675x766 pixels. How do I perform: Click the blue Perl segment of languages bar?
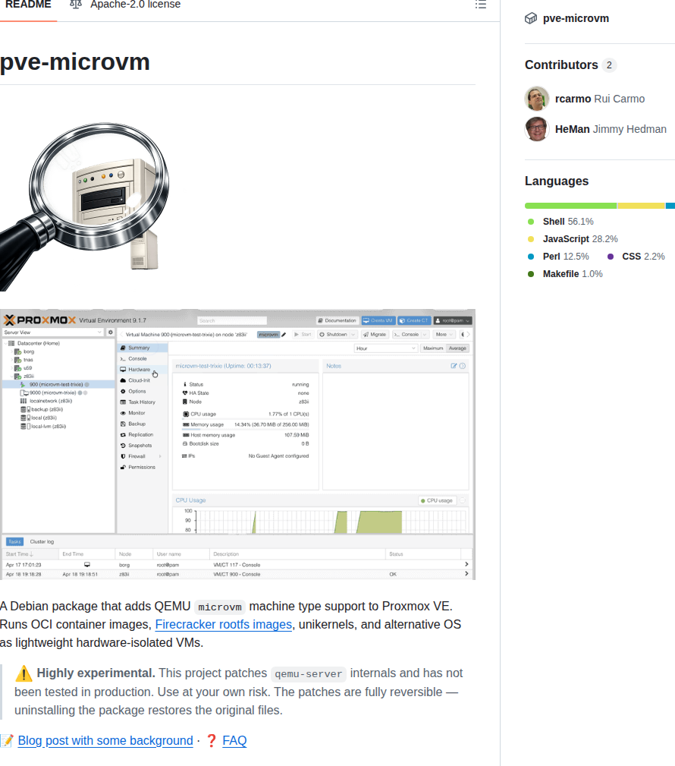[670, 206]
